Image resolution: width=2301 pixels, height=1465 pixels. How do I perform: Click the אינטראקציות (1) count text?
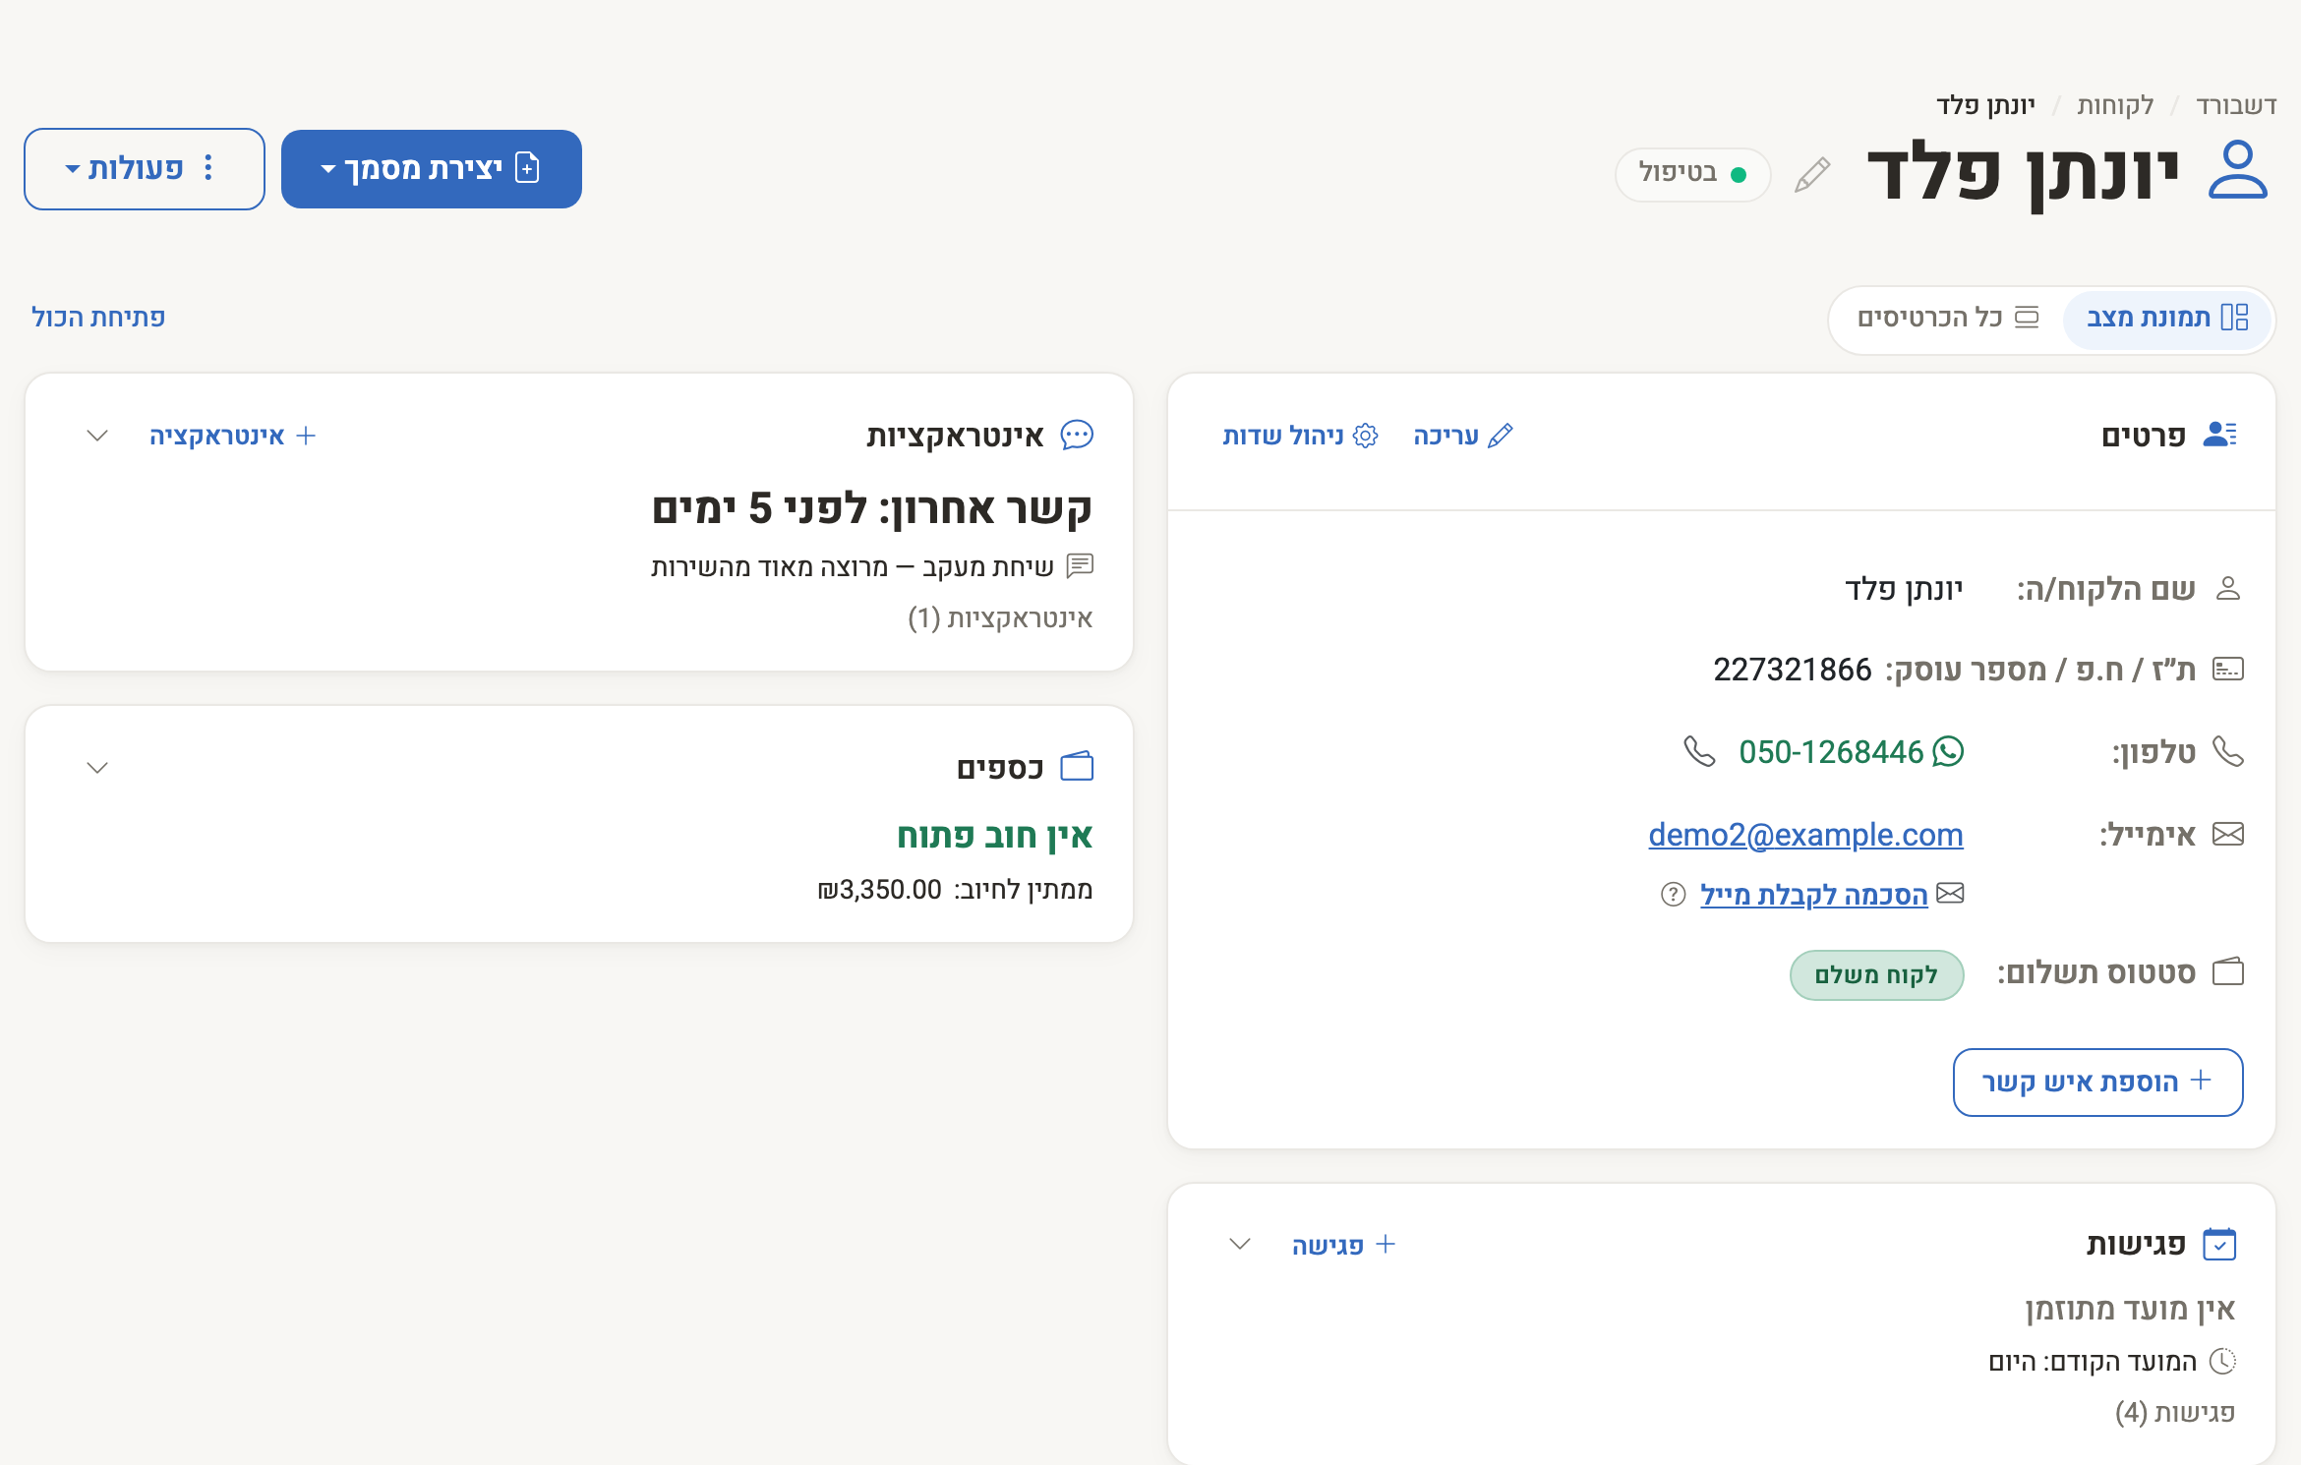click(x=1000, y=618)
